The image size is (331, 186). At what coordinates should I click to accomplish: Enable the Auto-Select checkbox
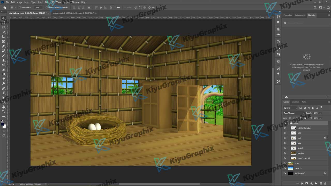click(20, 7)
